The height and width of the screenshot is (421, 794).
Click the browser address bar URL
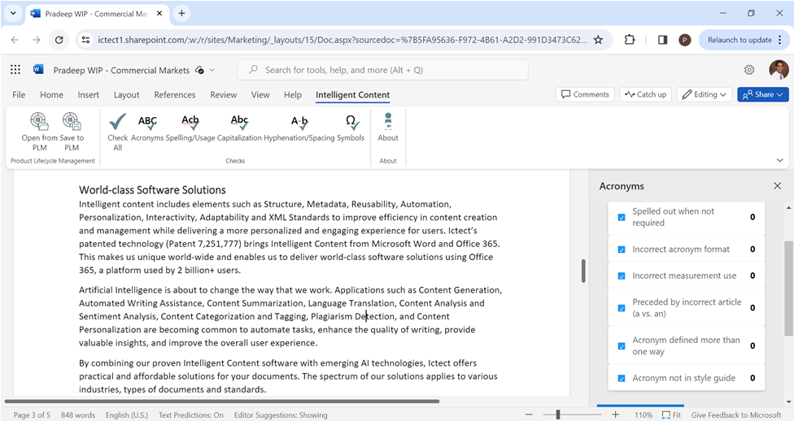(342, 40)
